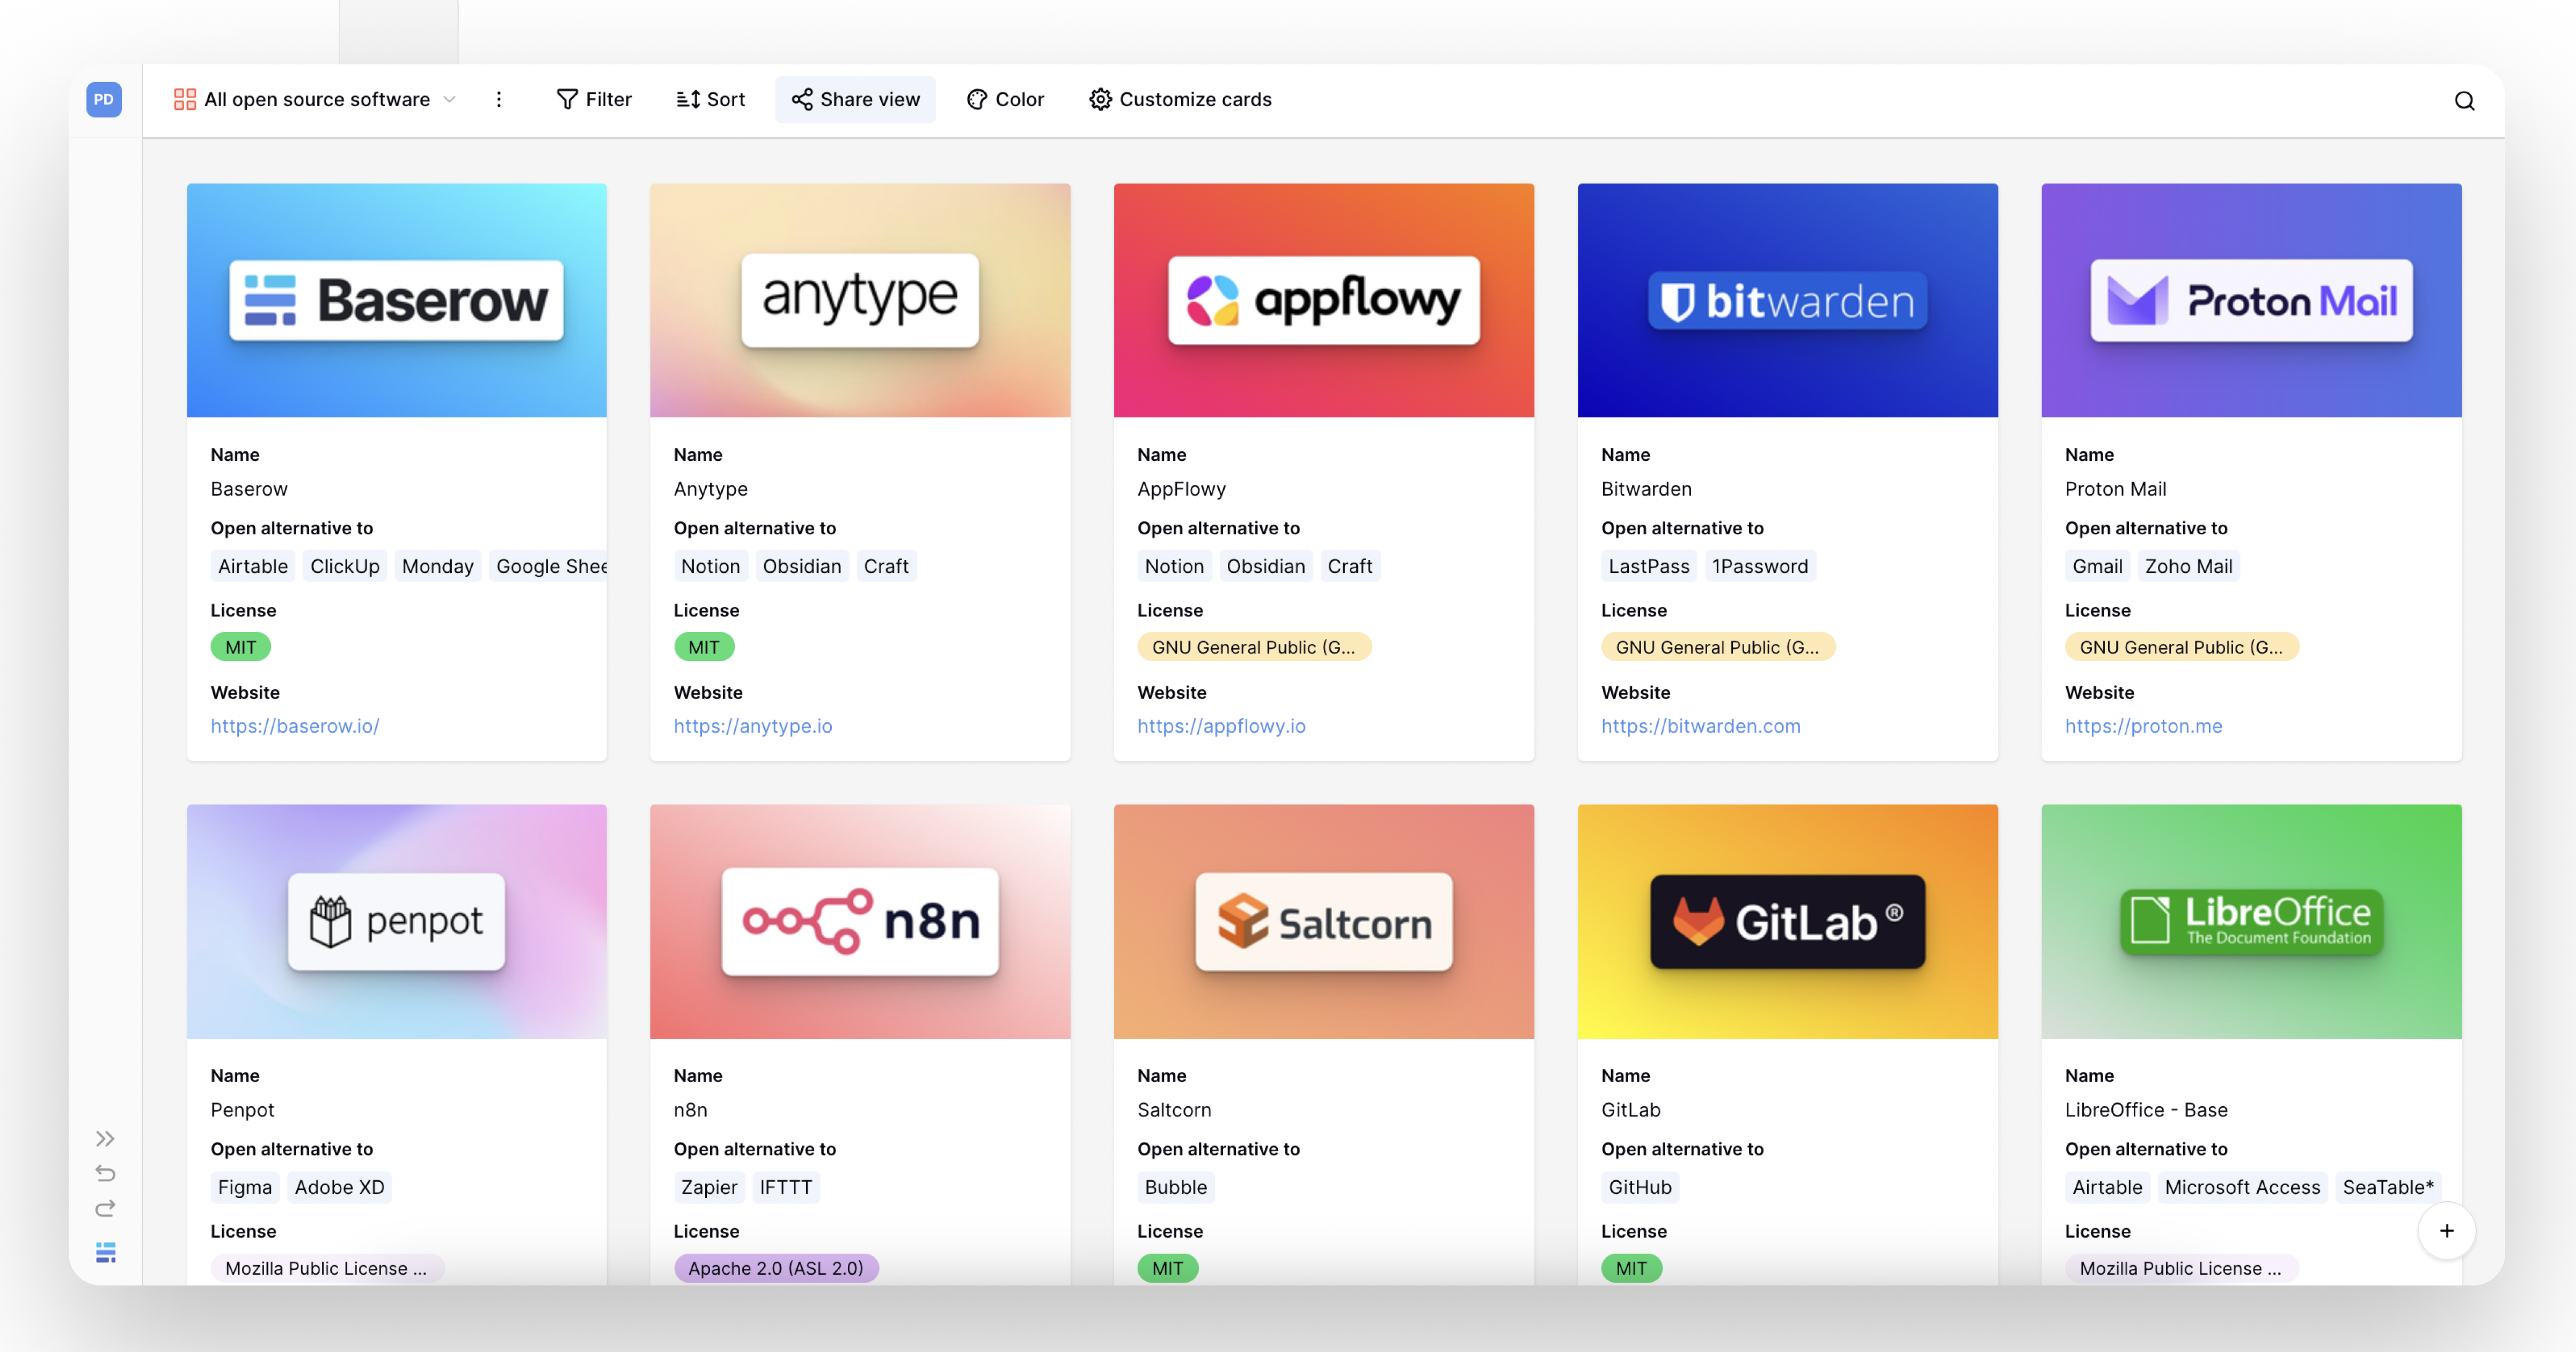Click the undo arrow icon
Screen dimensions: 2576x1352
(x=105, y=1173)
